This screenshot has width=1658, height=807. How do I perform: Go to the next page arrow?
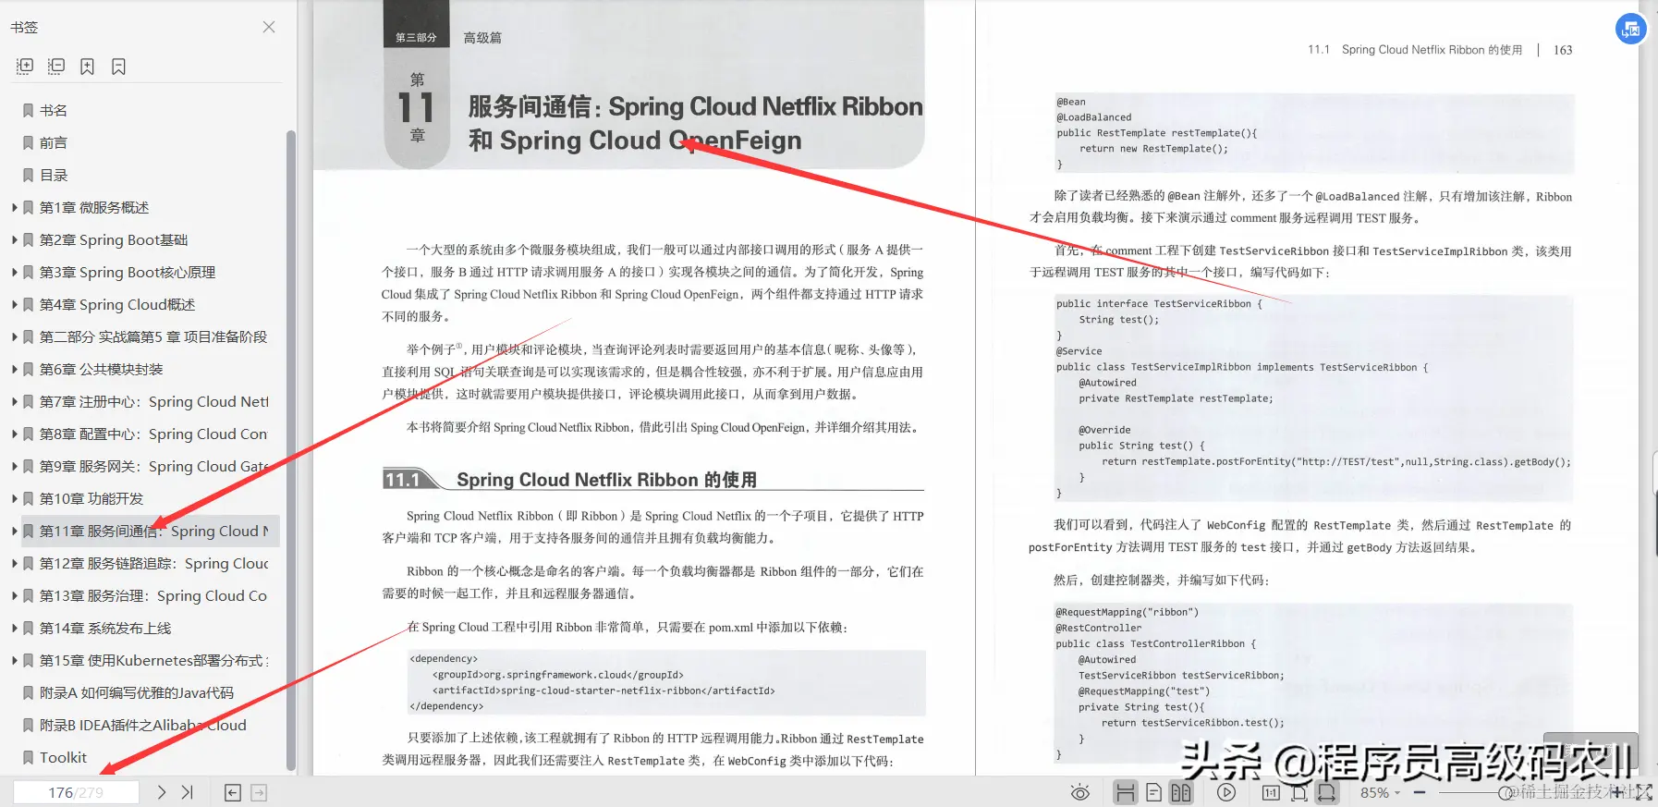click(x=162, y=792)
